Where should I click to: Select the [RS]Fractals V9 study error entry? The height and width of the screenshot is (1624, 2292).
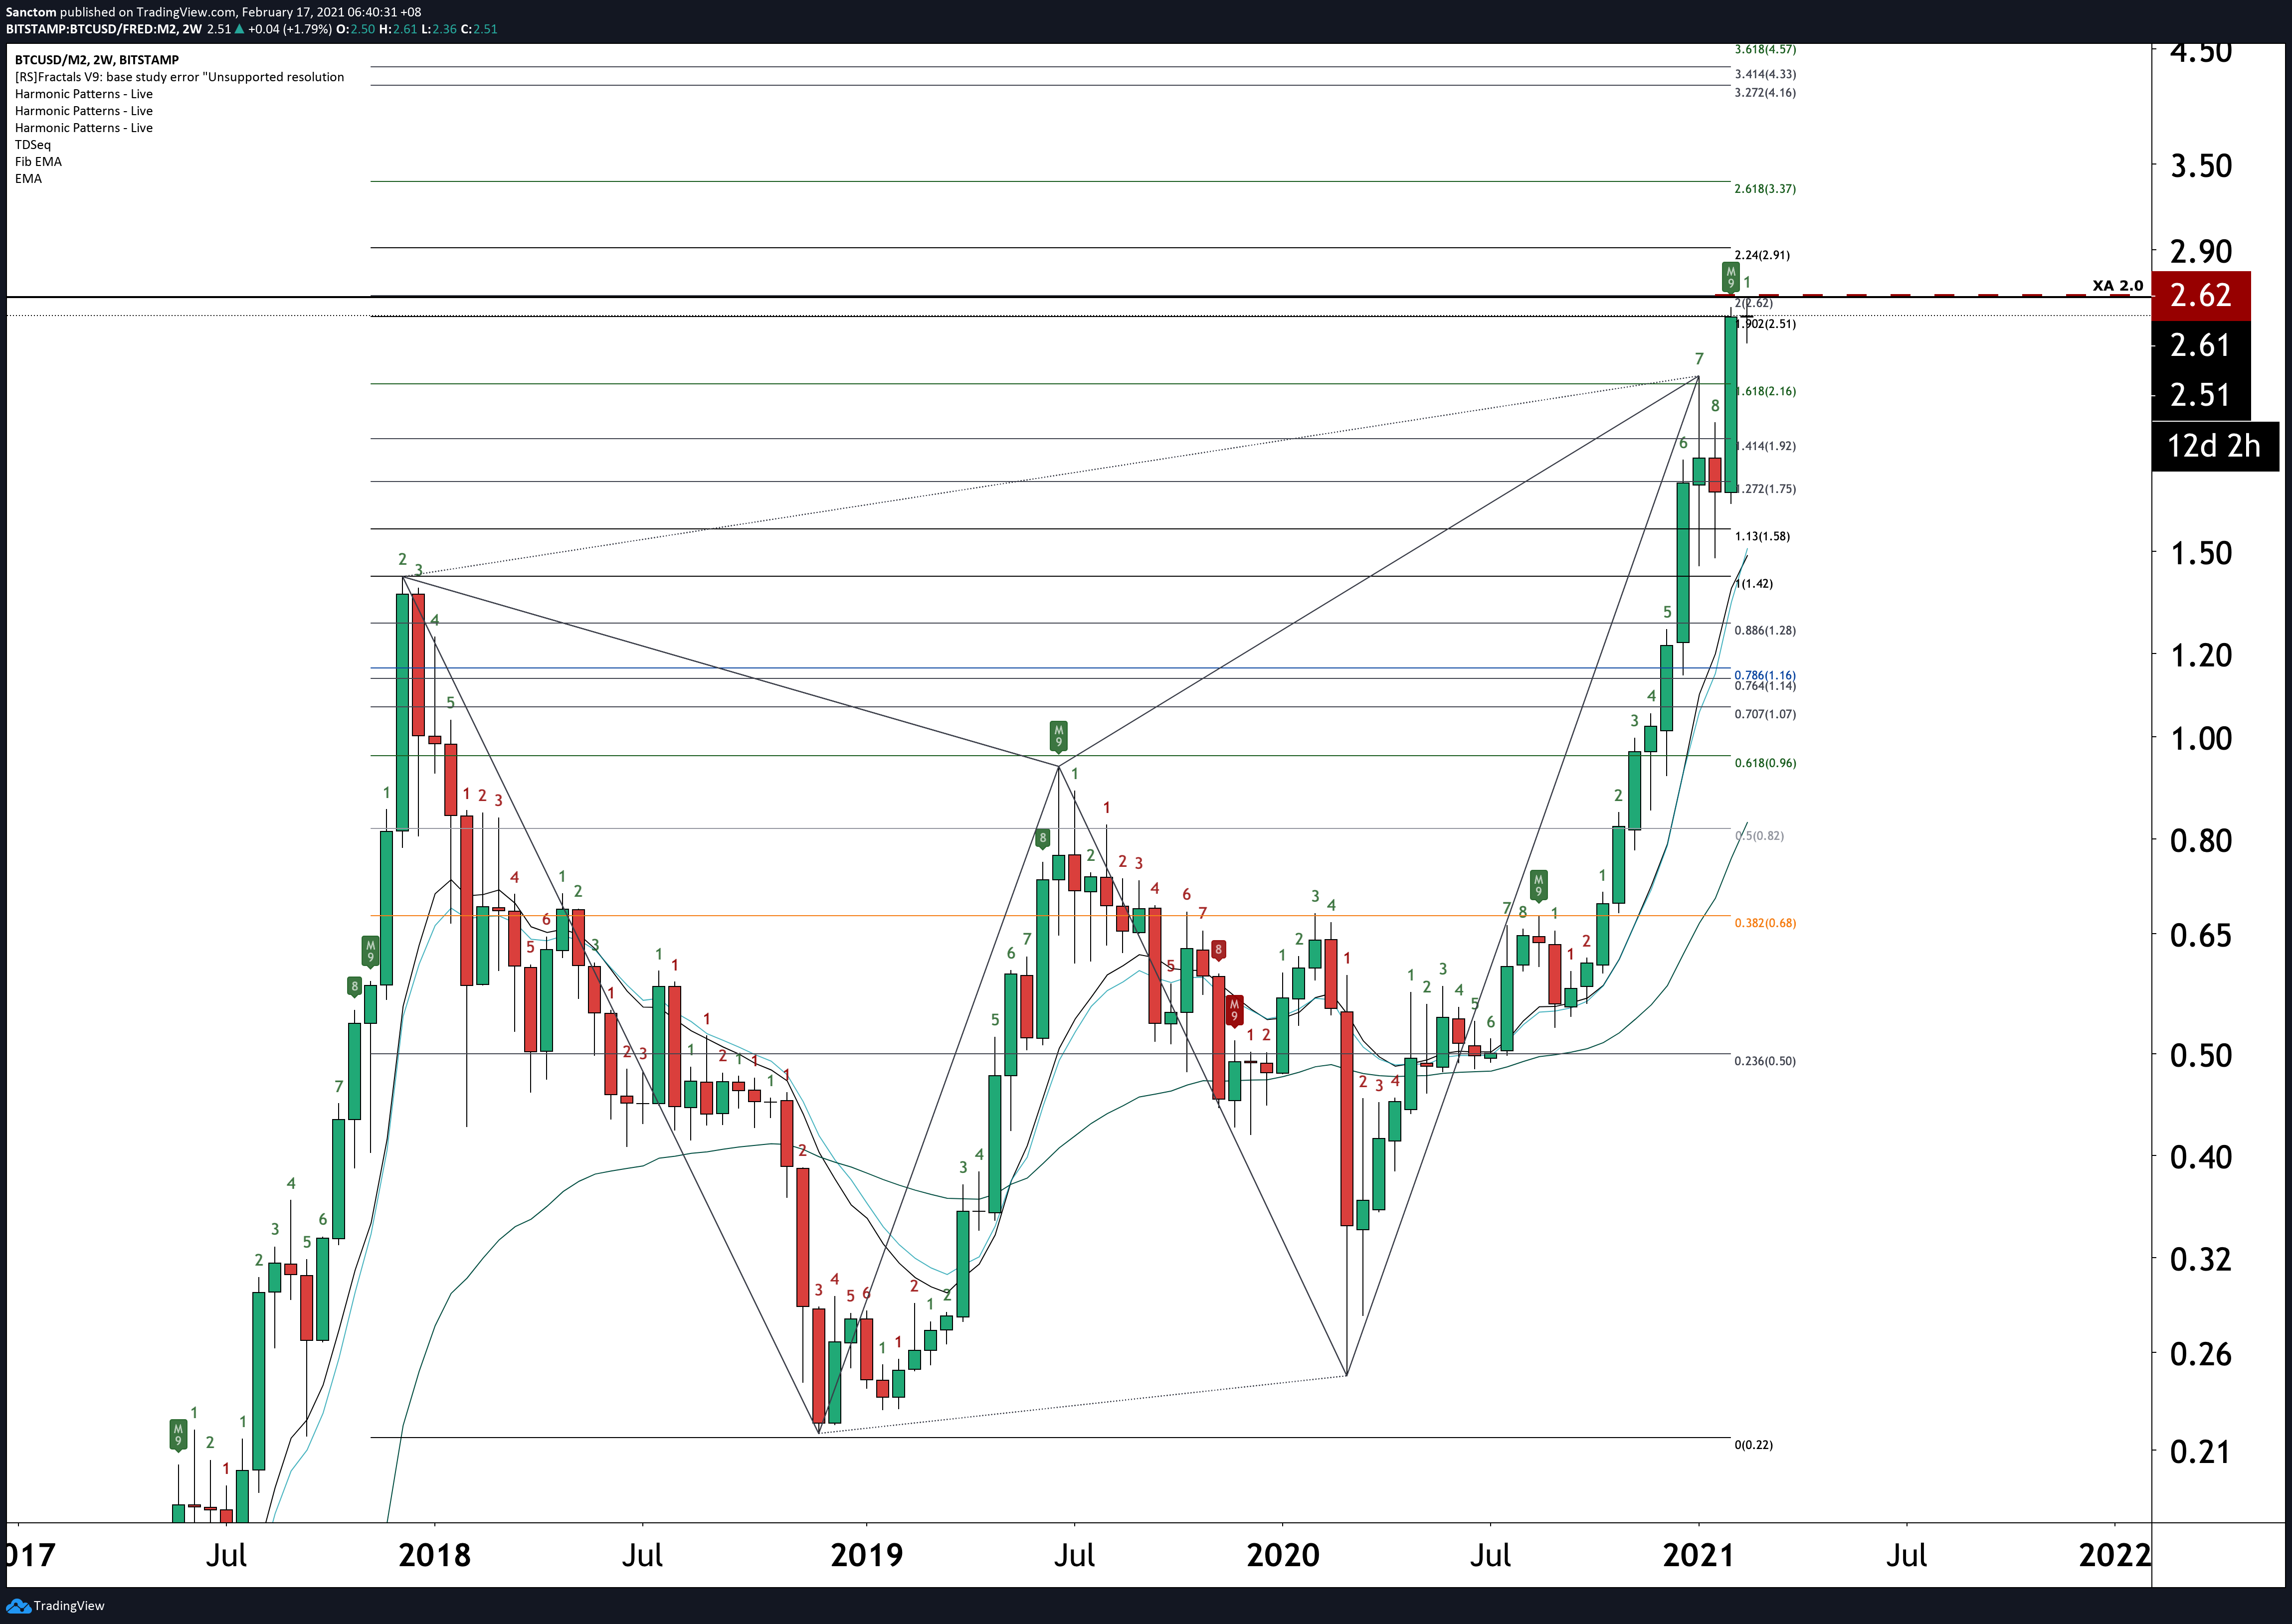(179, 77)
